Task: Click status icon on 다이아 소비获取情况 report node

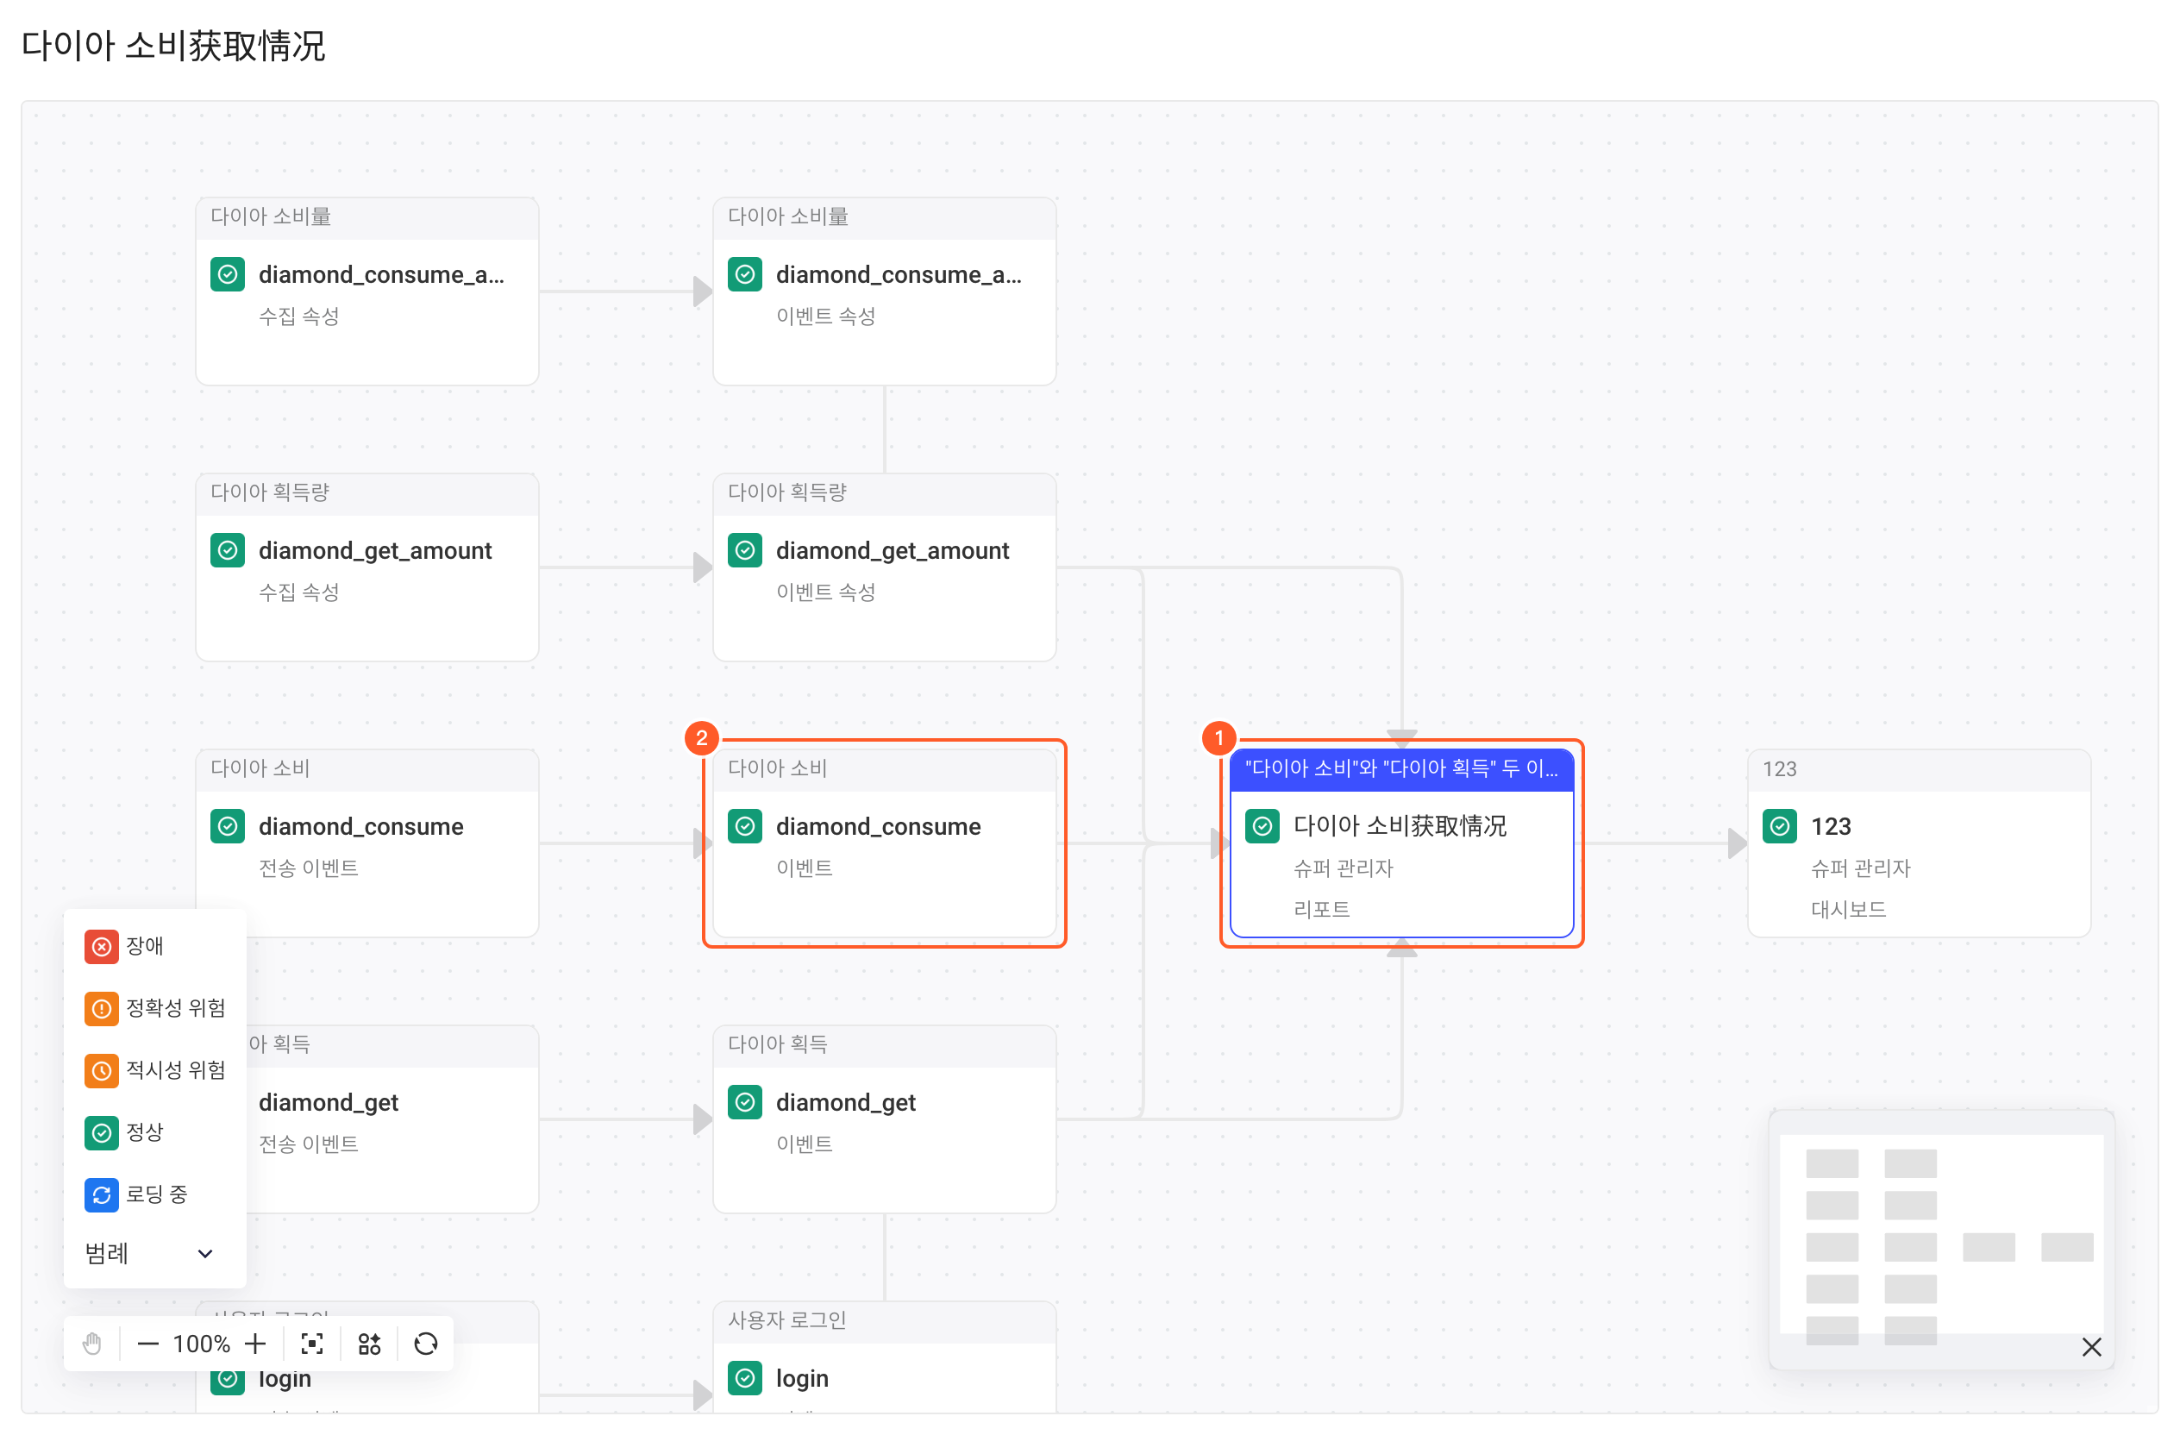Action: (x=1262, y=826)
